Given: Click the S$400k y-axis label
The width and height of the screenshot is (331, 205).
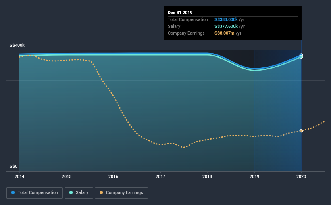Looking at the screenshot, I should pos(17,46).
